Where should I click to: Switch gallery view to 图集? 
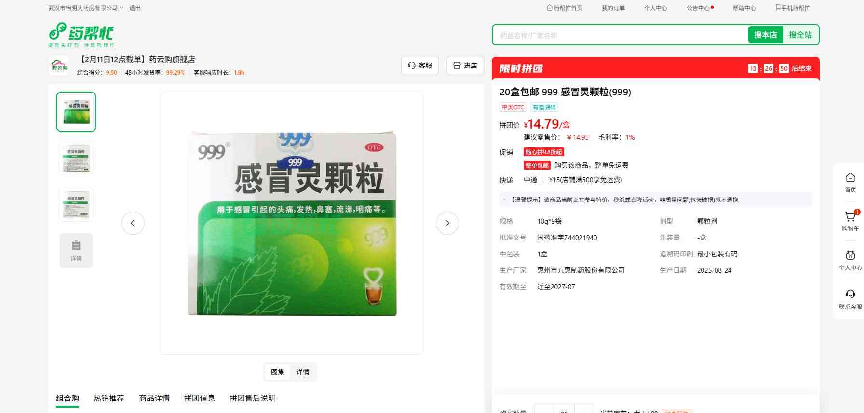click(x=278, y=372)
